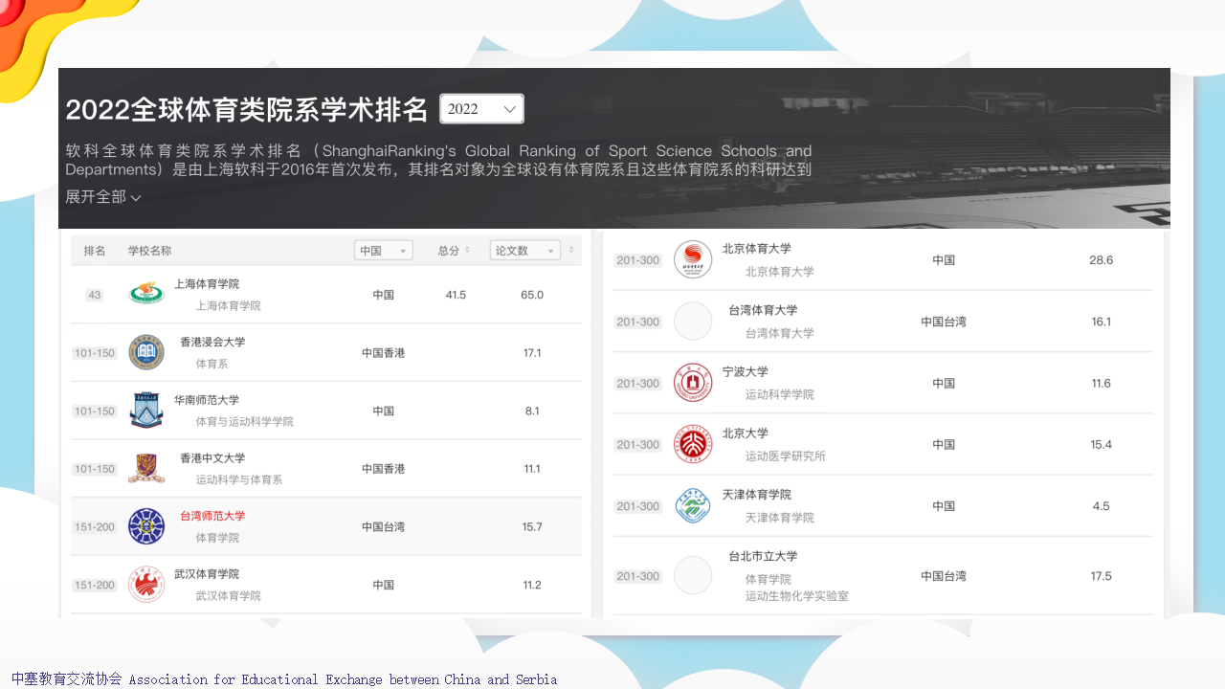
Task: Click the 2022全球体育类院系学术排名 title
Action: pyautogui.click(x=247, y=109)
